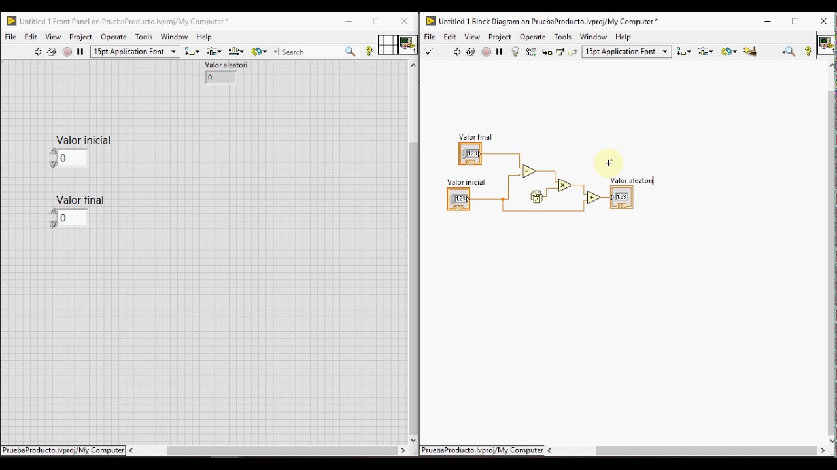
Task: Click Abort Execution on Block Diagram toolbar
Action: pos(487,52)
